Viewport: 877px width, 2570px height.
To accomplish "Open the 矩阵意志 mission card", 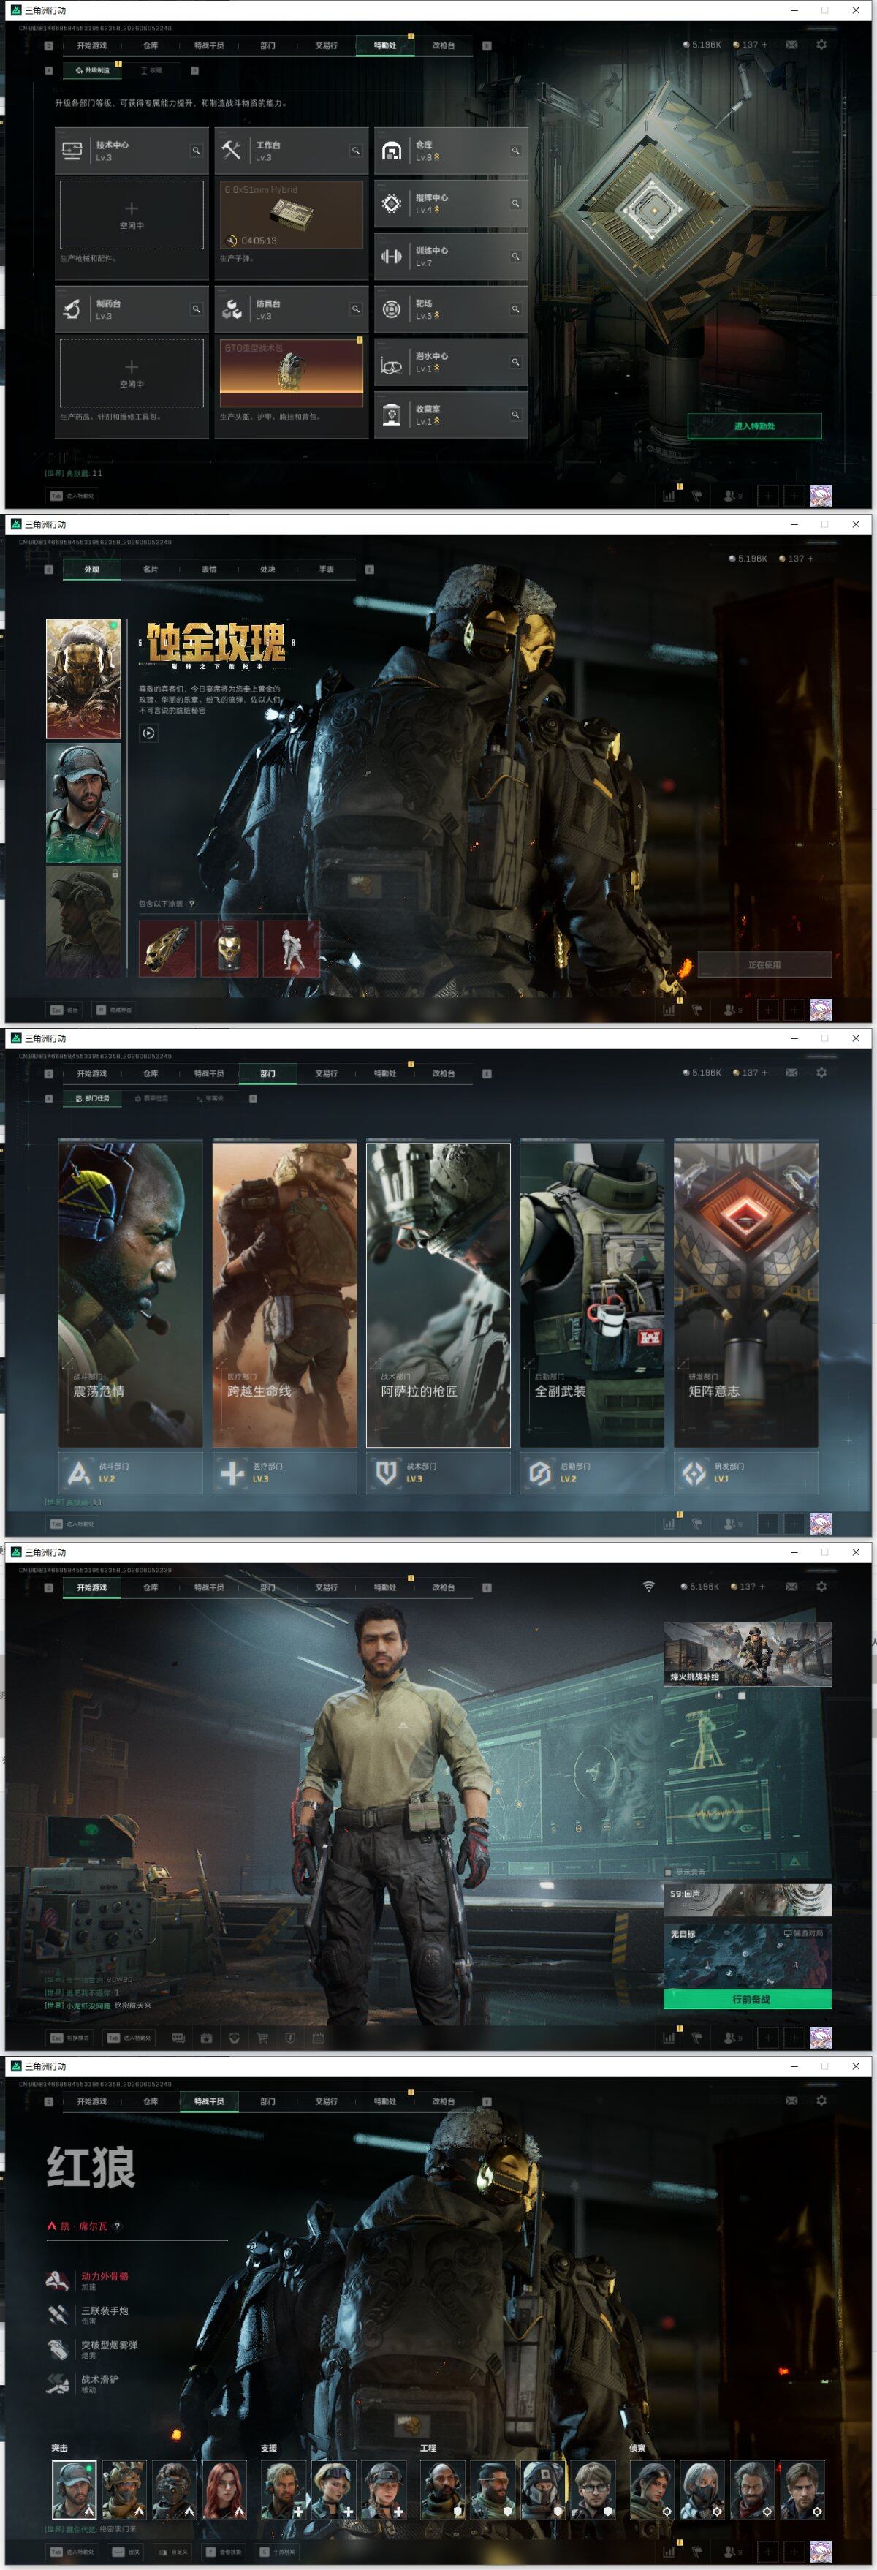I will point(745,1295).
